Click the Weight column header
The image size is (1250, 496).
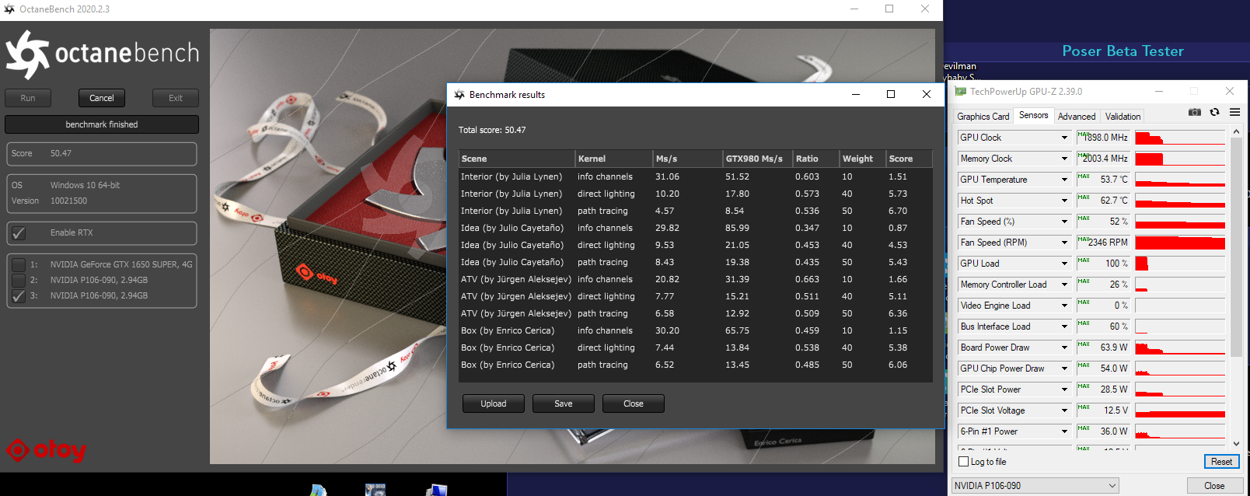pyautogui.click(x=863, y=159)
